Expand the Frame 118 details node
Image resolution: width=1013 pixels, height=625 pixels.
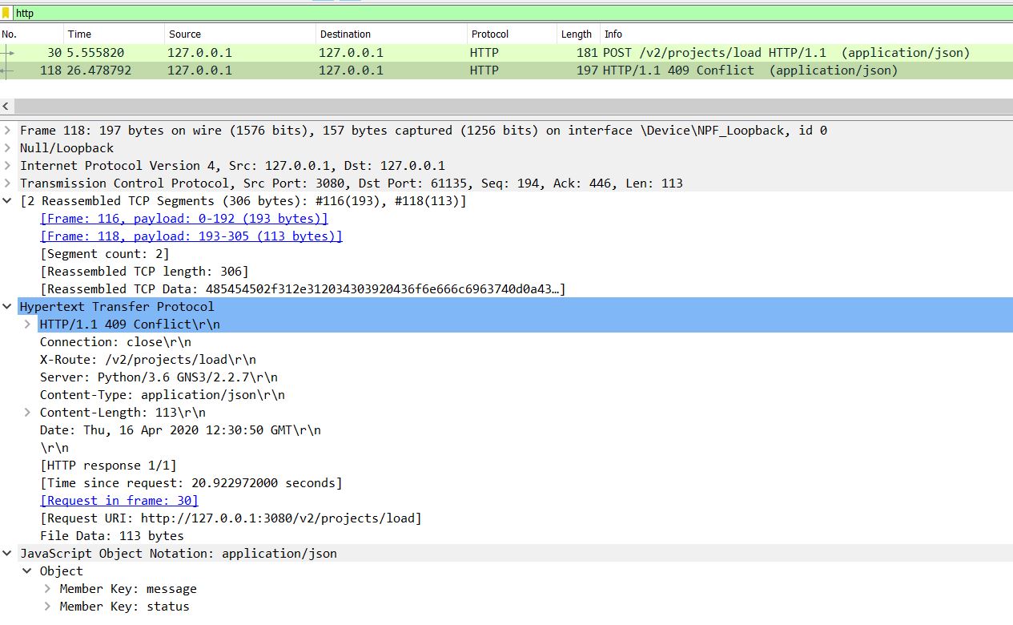pos(7,130)
